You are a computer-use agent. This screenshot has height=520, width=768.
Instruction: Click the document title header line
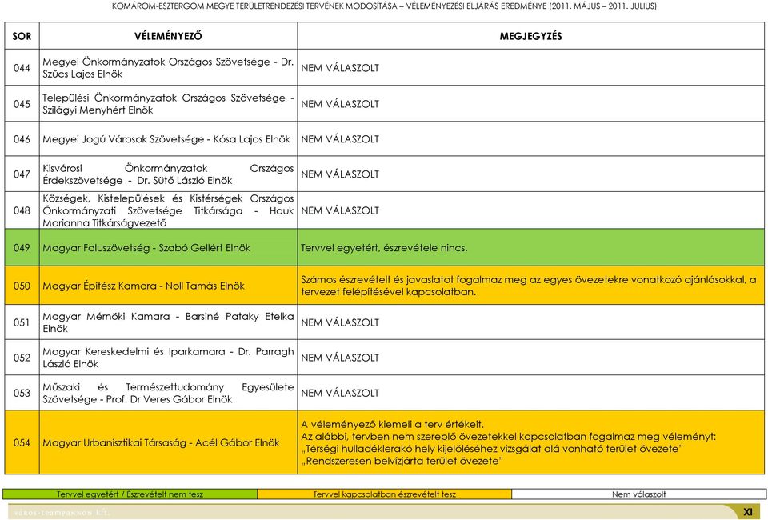(x=384, y=6)
